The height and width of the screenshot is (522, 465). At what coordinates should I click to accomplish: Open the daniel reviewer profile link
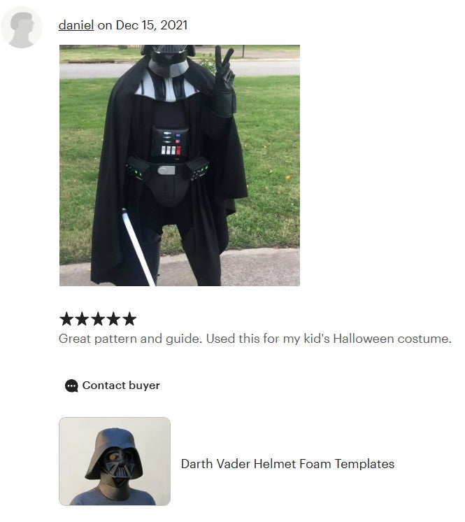[x=76, y=25]
